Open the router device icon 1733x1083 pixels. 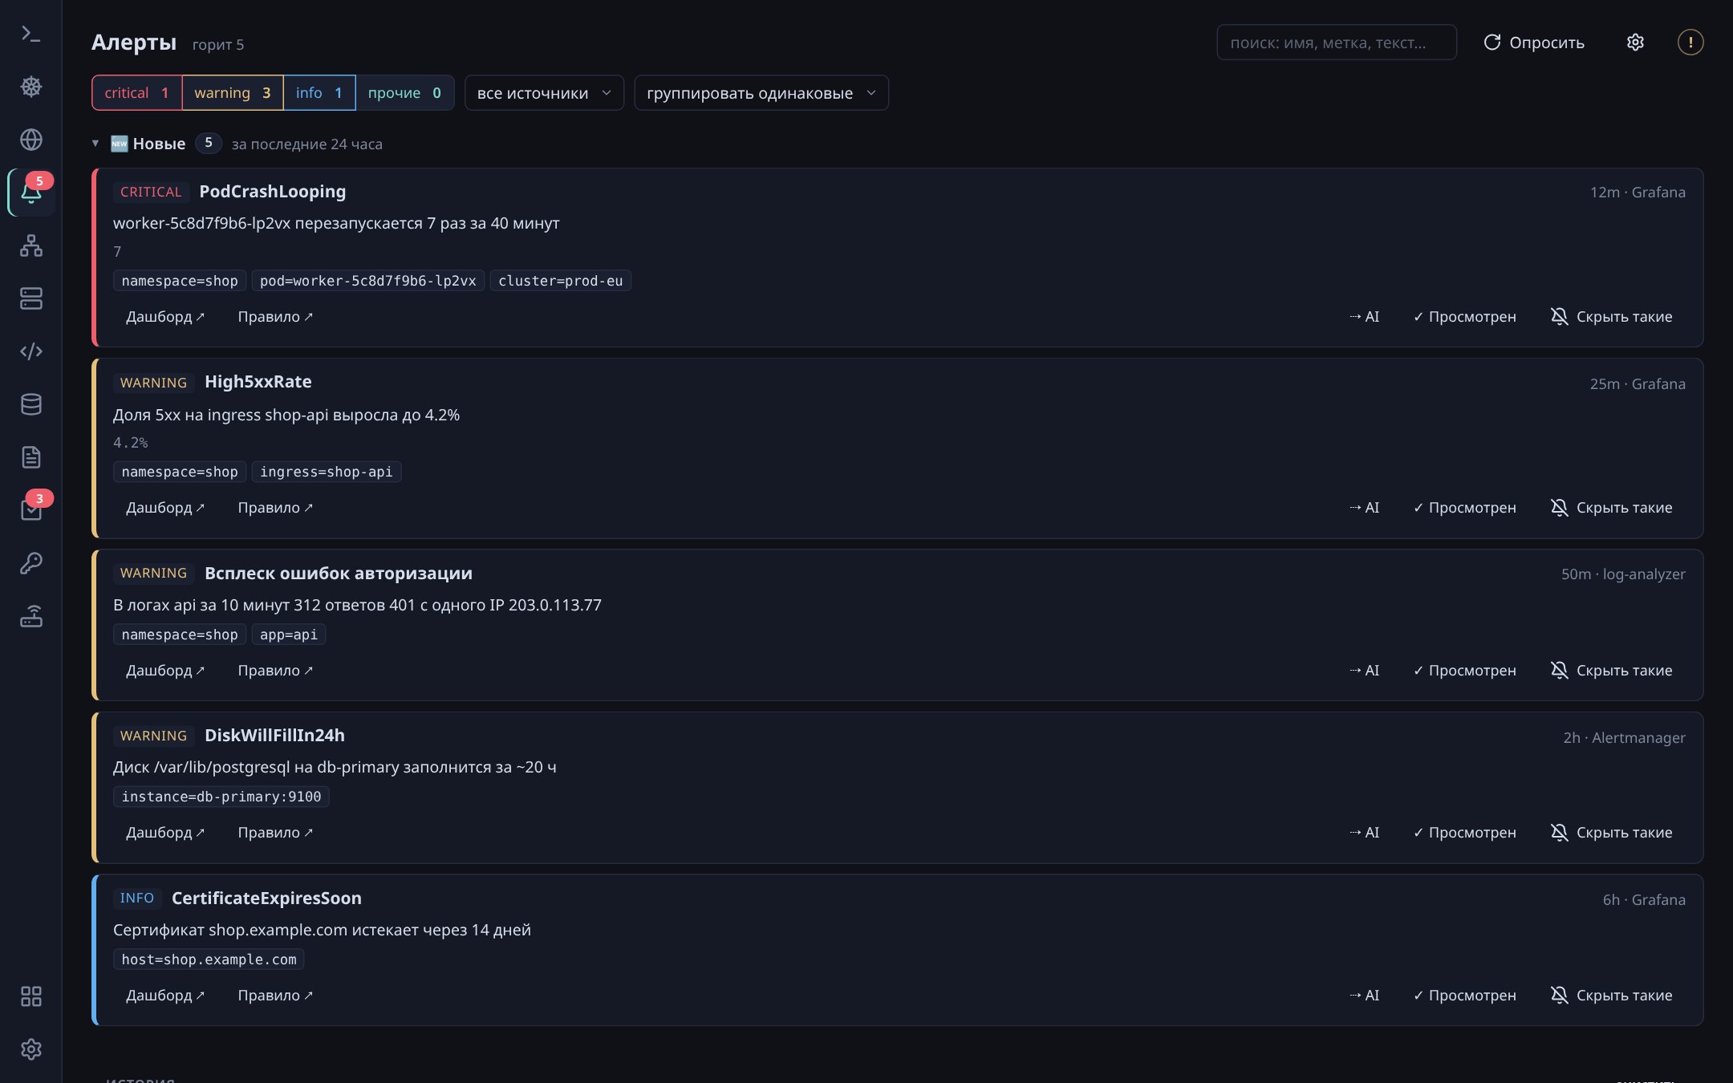click(x=30, y=616)
